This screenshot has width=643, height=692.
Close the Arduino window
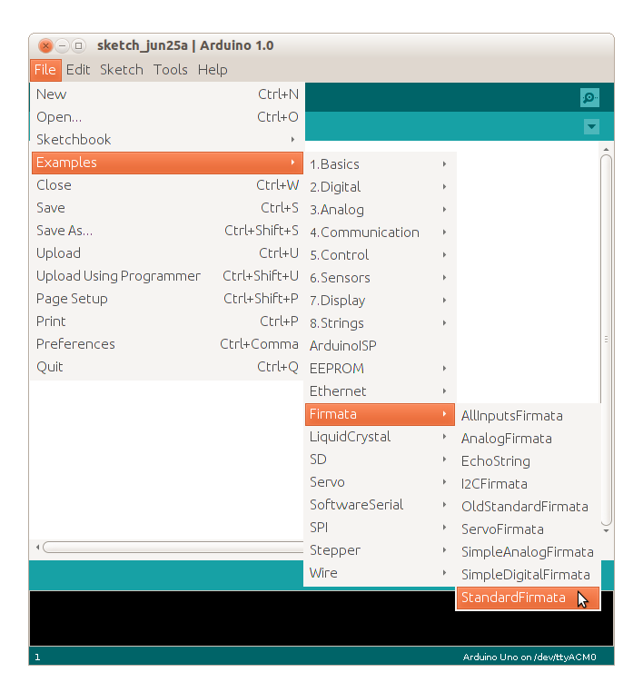coord(45,45)
